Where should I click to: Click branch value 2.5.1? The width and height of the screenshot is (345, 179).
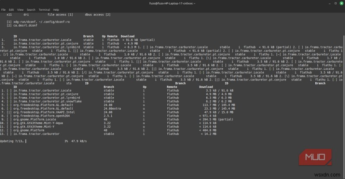108,116
